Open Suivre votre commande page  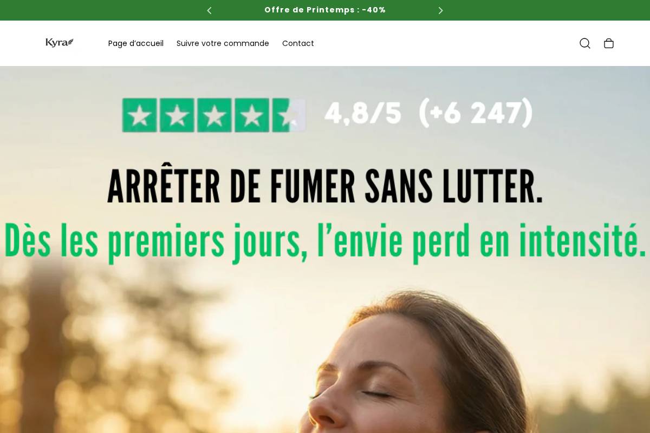tap(223, 43)
